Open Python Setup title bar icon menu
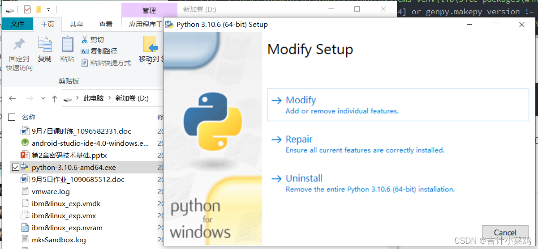Screen dimensions: 538x249 (x=170, y=25)
